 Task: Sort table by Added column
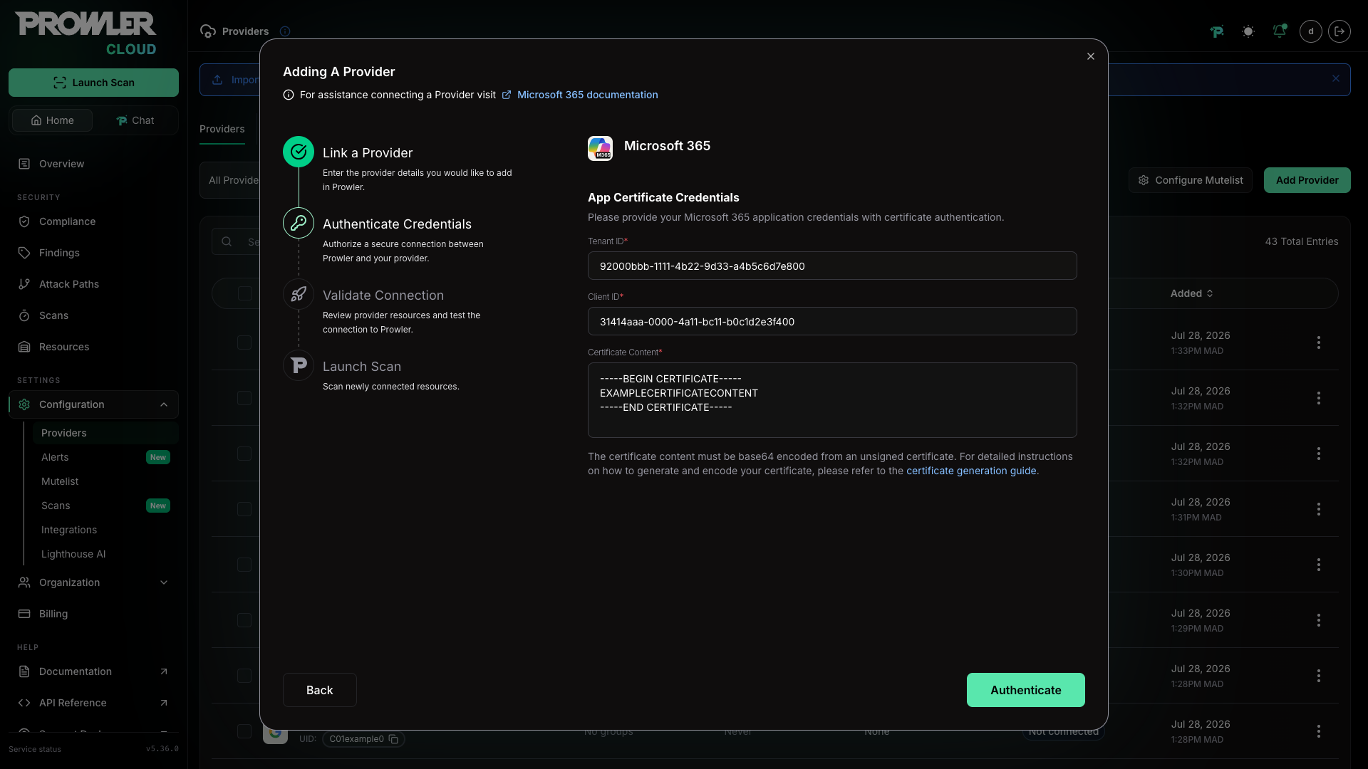[x=1192, y=293]
